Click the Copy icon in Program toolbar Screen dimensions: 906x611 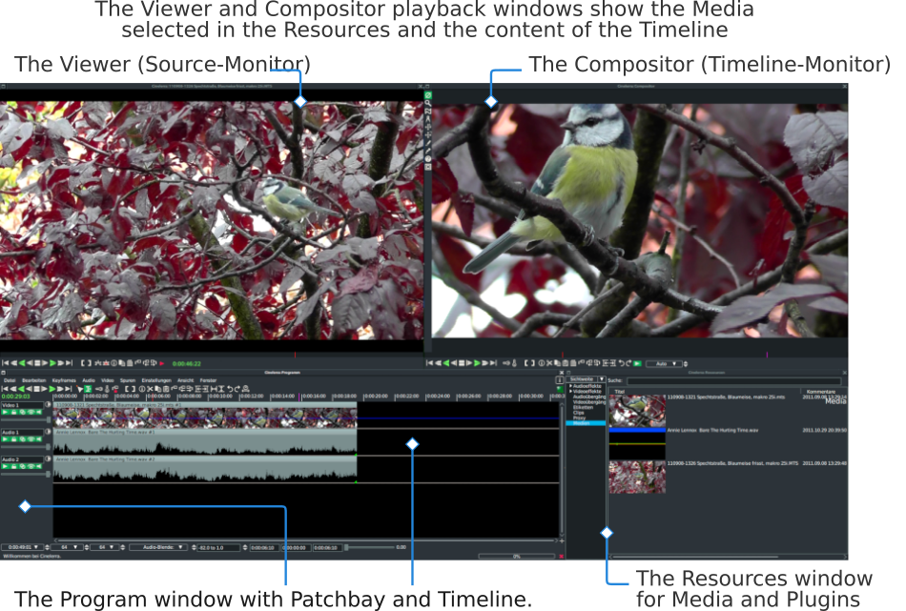tap(157, 389)
